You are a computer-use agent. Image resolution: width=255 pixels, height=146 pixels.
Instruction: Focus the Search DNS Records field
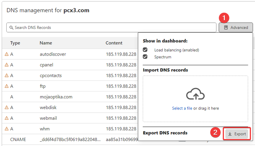tap(113, 28)
